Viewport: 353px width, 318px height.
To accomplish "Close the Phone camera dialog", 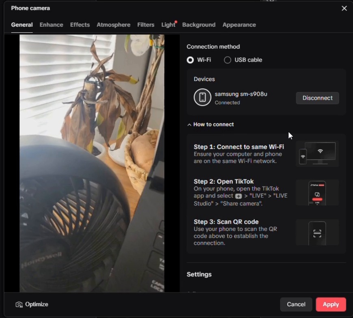I will [344, 9].
